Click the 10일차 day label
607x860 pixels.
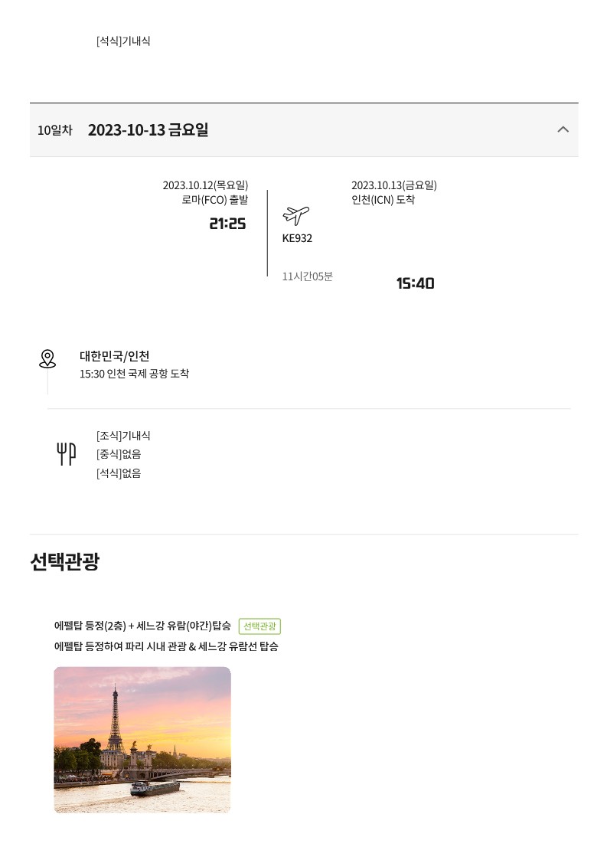point(55,130)
